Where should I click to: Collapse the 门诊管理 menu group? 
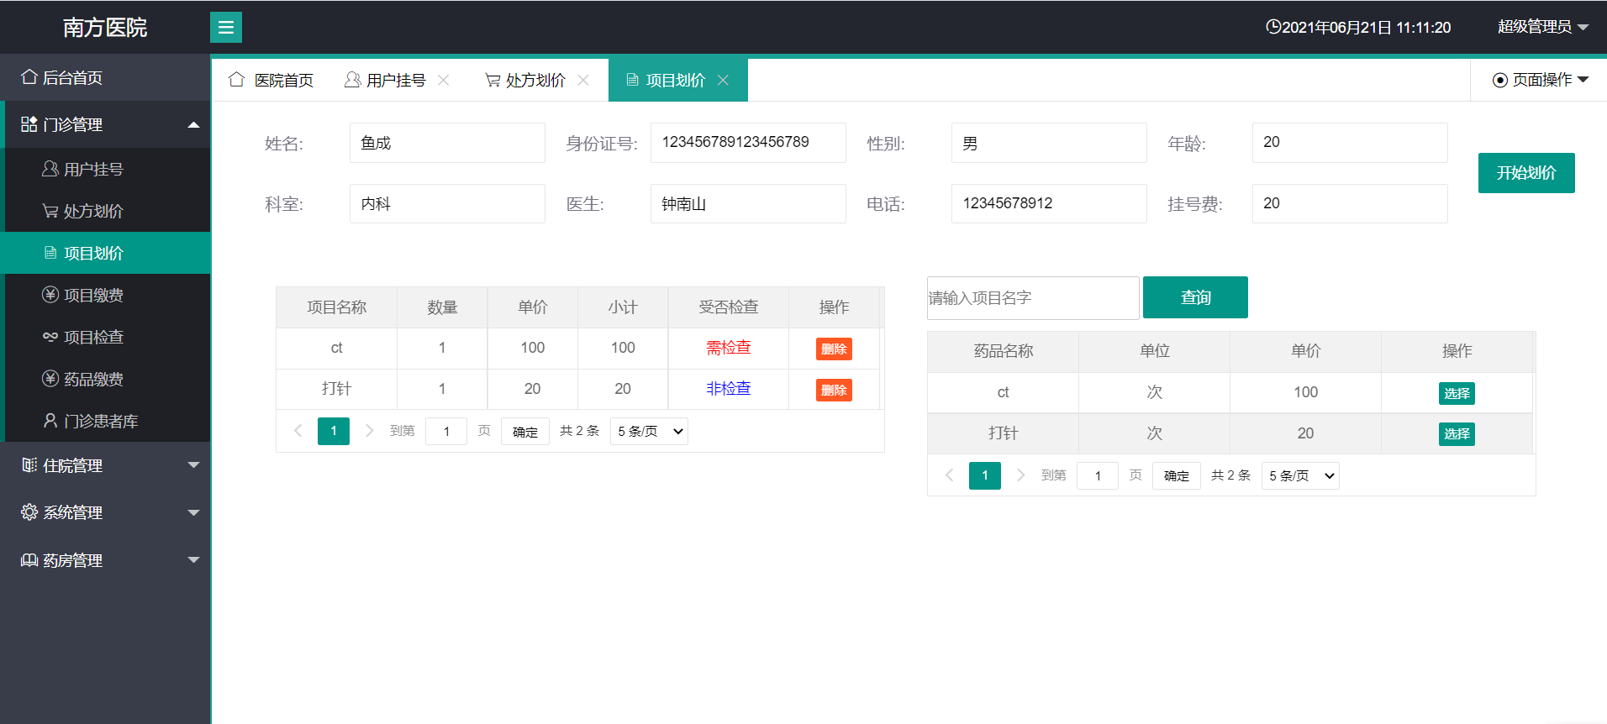coord(105,124)
